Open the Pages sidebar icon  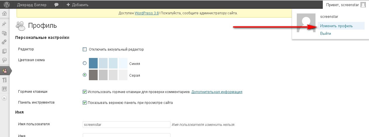[4, 51]
